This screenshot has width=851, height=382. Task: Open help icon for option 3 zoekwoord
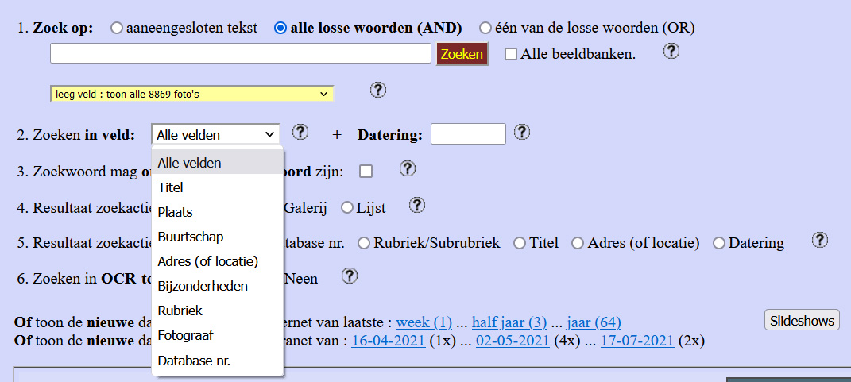[x=408, y=168]
